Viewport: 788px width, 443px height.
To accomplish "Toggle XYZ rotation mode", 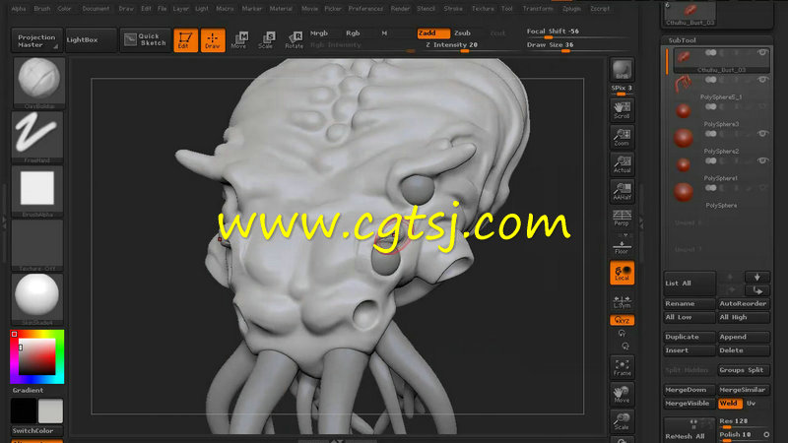I will coord(622,320).
